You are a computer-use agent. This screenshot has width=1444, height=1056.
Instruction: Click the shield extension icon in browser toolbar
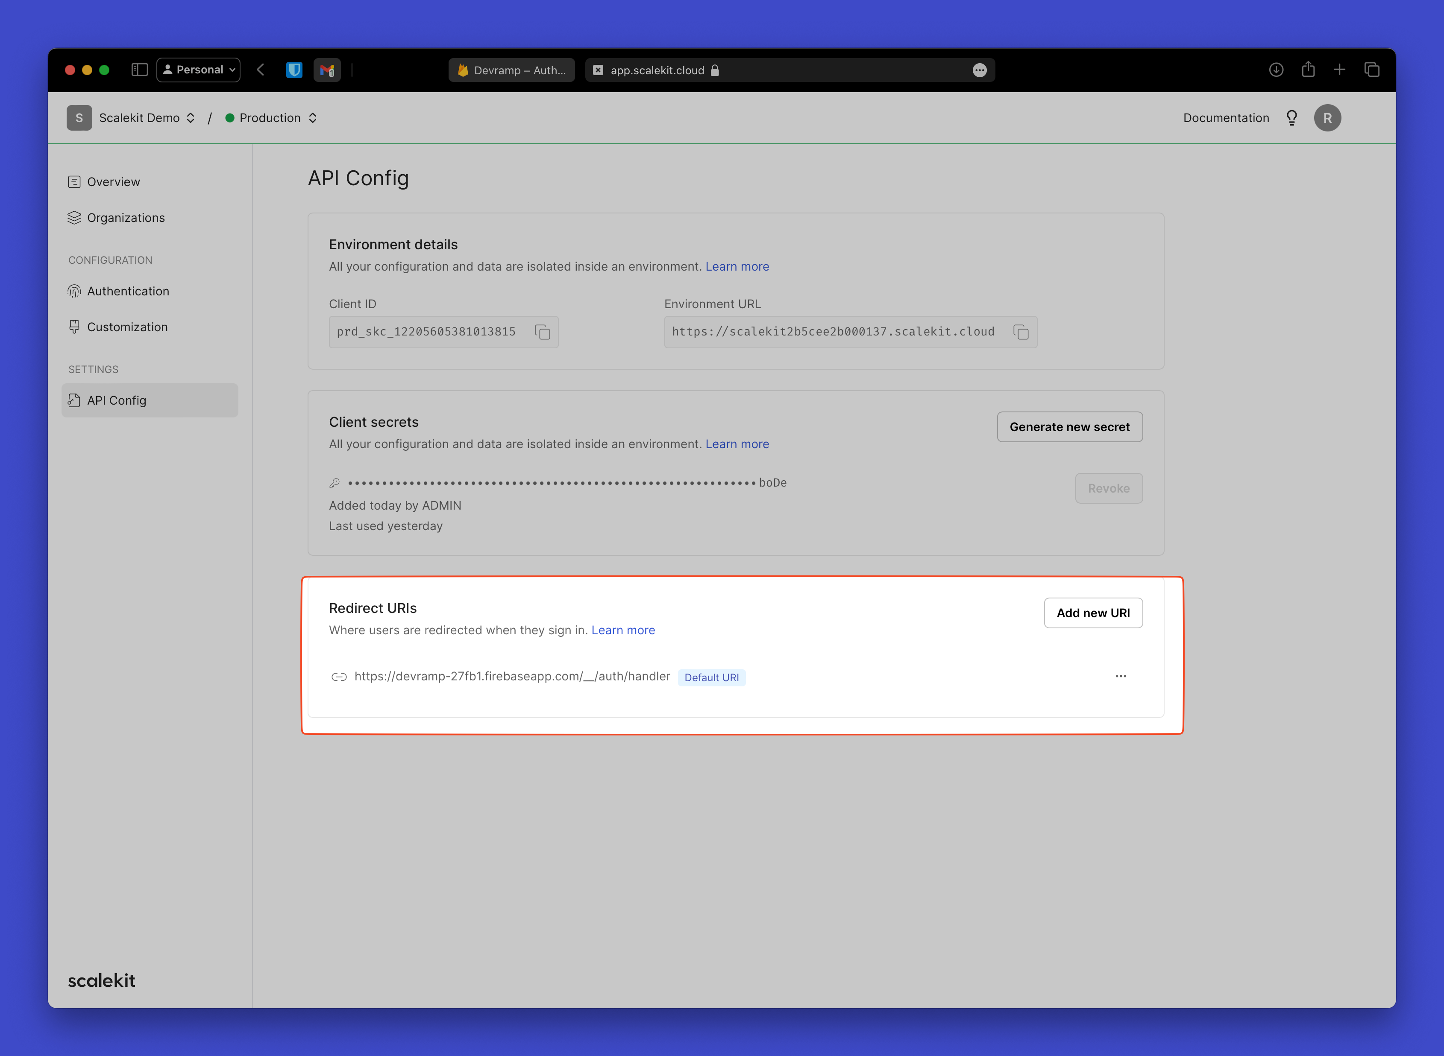tap(294, 70)
